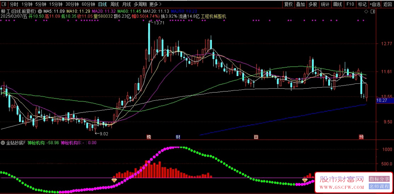
Task: Click the second diamond signal near the right
Action: click(305, 180)
